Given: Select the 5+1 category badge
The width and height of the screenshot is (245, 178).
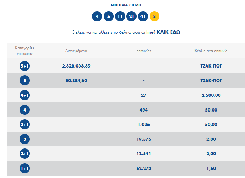Looking at the screenshot, I should click(x=25, y=66).
